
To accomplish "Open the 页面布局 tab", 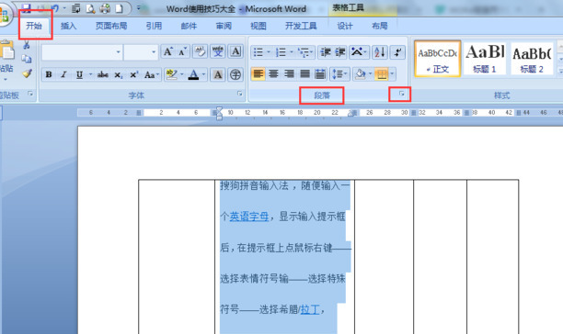I will 111,26.
